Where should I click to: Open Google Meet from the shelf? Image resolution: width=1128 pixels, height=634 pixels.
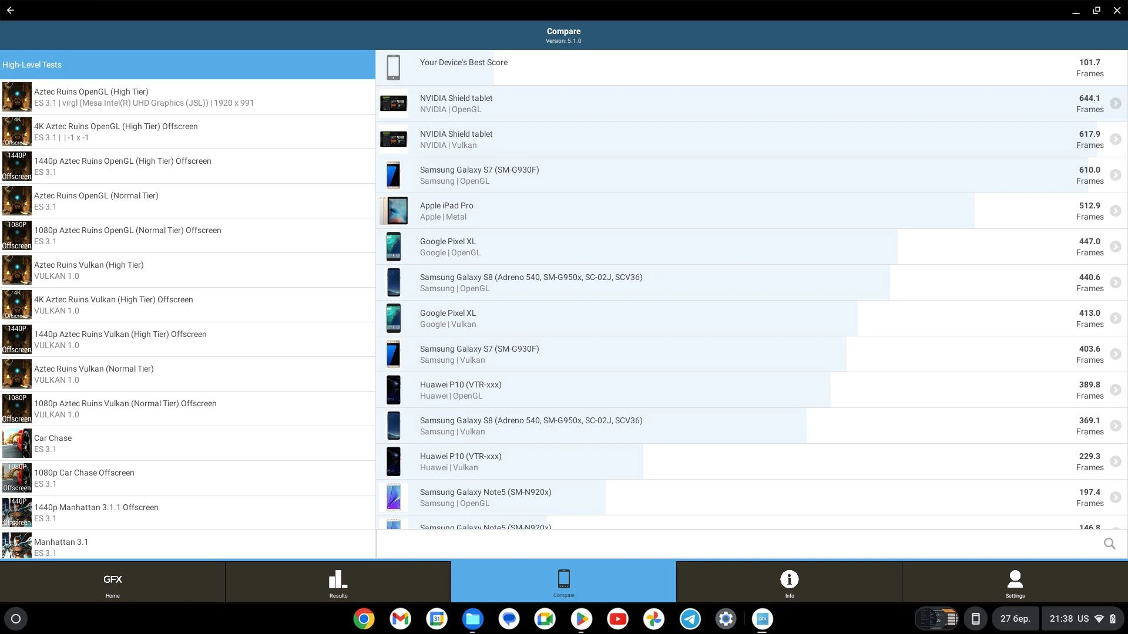tap(545, 619)
